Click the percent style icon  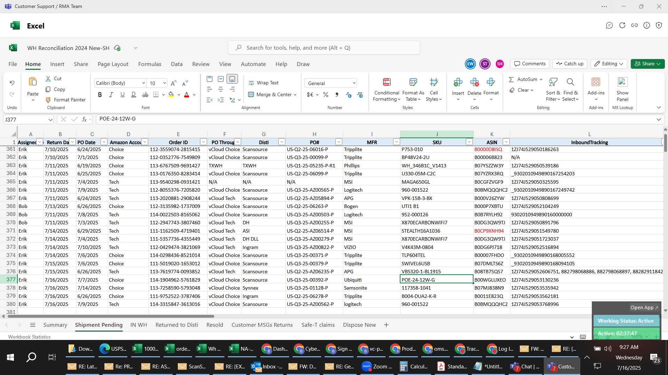[326, 94]
